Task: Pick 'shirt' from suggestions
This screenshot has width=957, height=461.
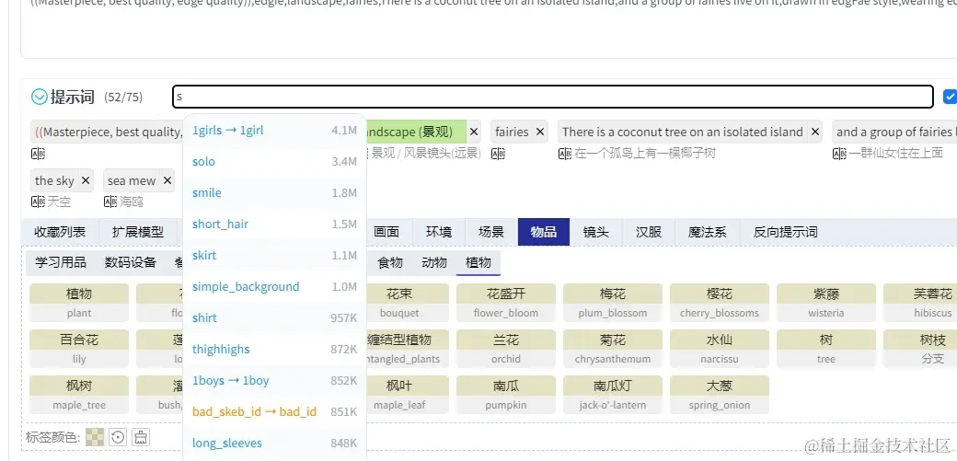Action: pos(274,318)
